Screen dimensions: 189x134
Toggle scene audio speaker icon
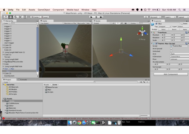point(122,23)
